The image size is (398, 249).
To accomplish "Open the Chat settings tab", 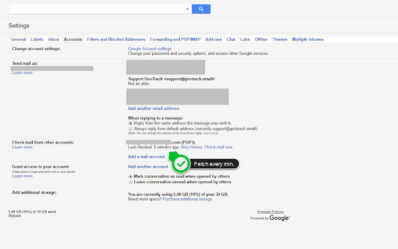I will [231, 39].
